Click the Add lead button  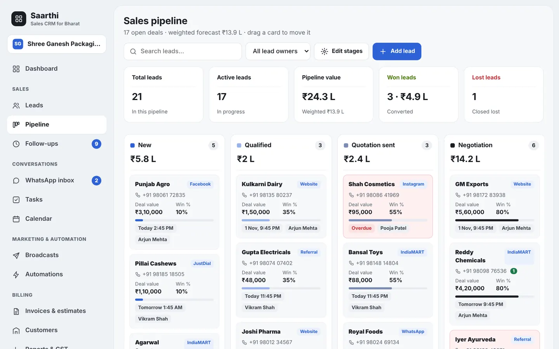point(397,51)
